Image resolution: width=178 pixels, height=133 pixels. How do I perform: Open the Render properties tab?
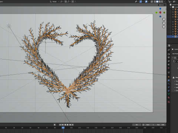coord(169,54)
